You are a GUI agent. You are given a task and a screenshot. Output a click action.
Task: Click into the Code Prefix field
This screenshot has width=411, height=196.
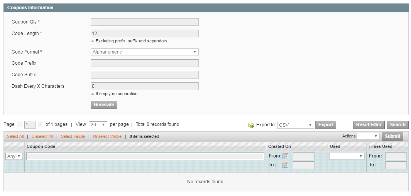click(x=144, y=63)
